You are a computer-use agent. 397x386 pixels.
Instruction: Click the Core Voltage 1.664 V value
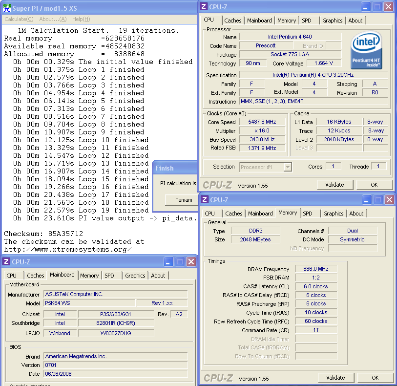pos(324,63)
